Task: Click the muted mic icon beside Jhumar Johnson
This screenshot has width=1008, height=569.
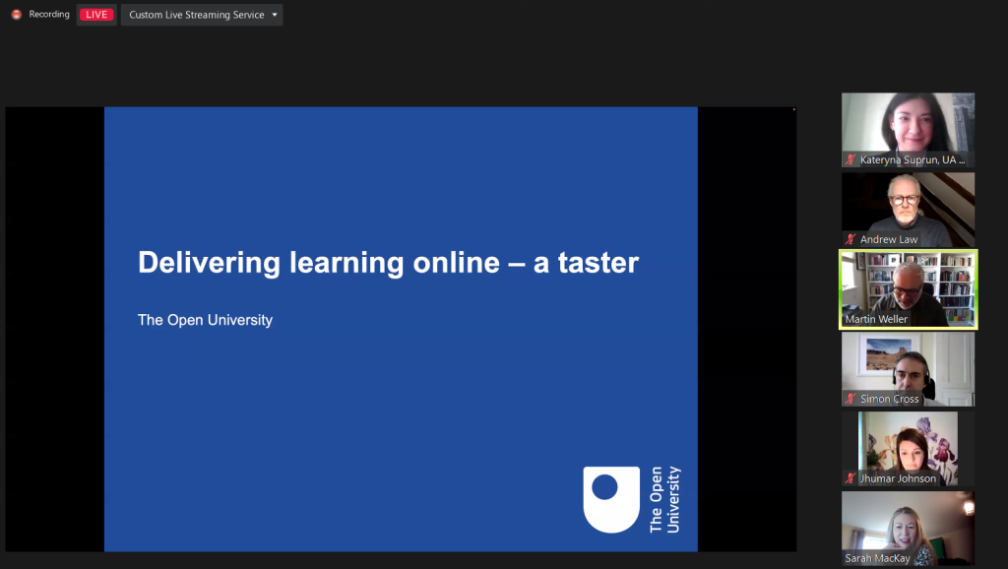Action: (x=850, y=478)
